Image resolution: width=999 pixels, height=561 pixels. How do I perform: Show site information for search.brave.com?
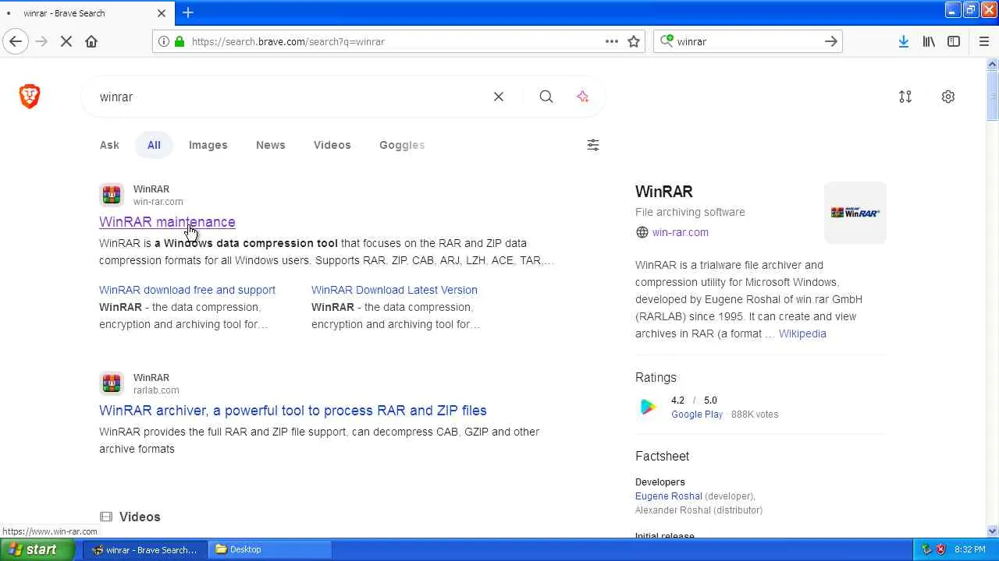point(164,41)
